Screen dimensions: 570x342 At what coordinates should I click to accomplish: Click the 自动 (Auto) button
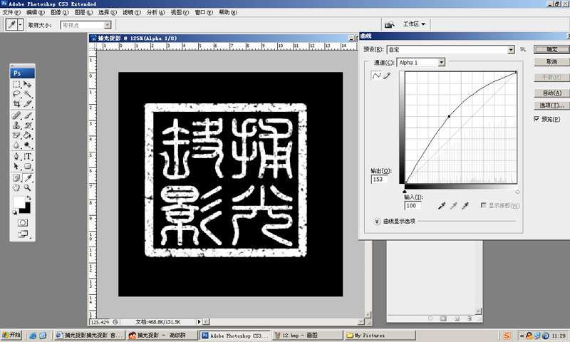[551, 93]
